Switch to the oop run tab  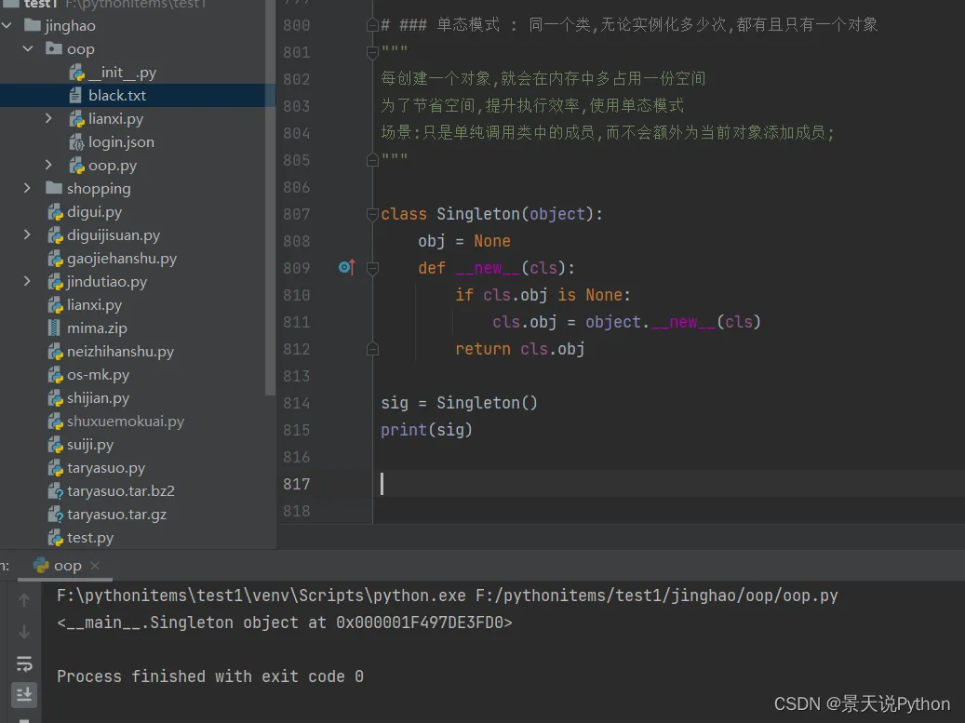(x=67, y=565)
